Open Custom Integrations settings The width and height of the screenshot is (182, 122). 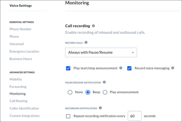pyautogui.click(x=25, y=116)
